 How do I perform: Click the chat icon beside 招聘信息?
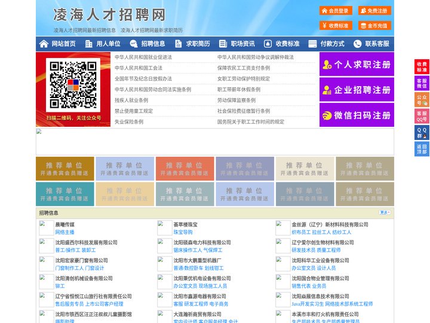pos(134,44)
